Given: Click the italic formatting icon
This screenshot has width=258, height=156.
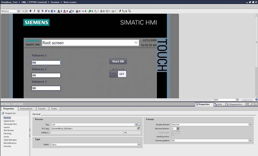Looking at the screenshot, I should (34, 11).
